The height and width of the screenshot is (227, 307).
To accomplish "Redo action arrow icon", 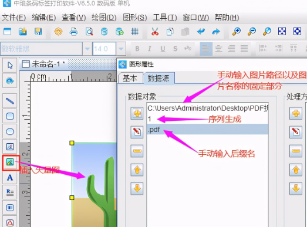I will point(216,32).
